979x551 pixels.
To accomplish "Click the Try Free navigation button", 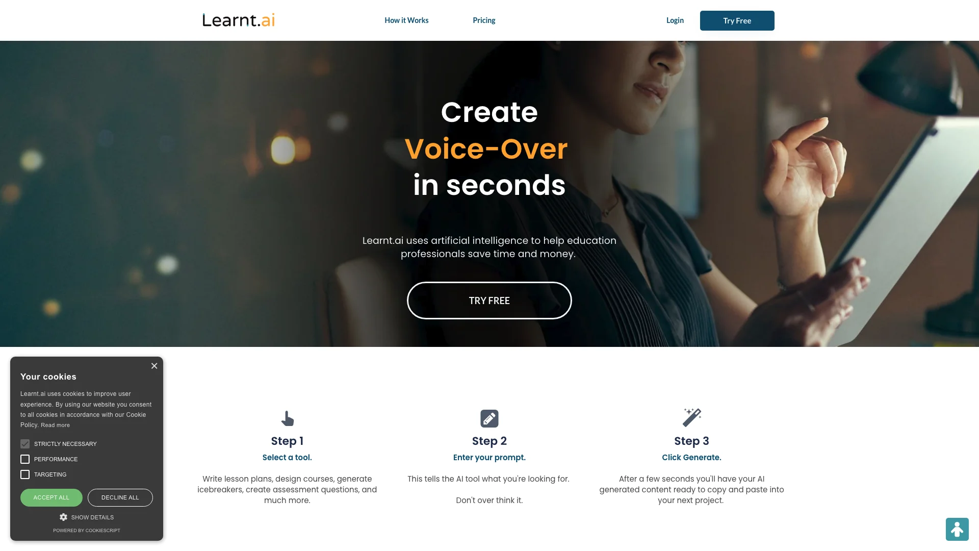I will (x=737, y=20).
